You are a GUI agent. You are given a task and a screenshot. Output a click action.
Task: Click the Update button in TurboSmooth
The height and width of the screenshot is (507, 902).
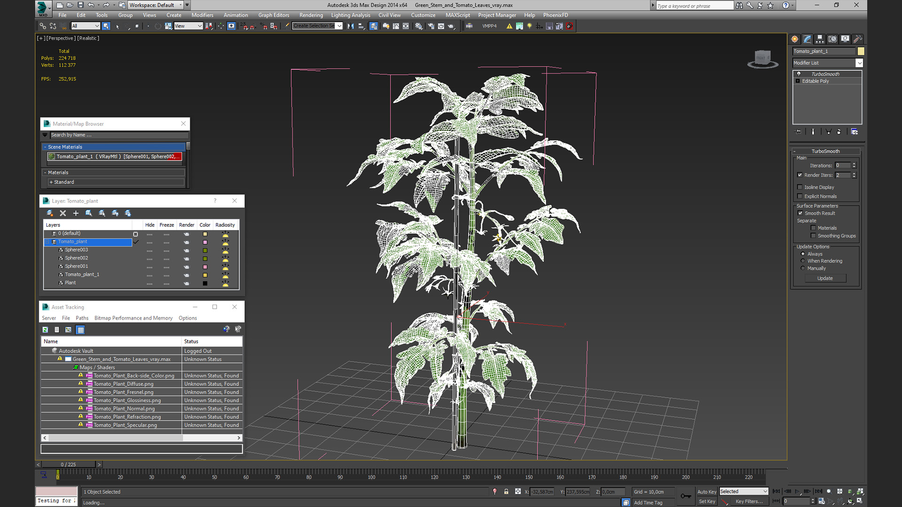click(825, 278)
